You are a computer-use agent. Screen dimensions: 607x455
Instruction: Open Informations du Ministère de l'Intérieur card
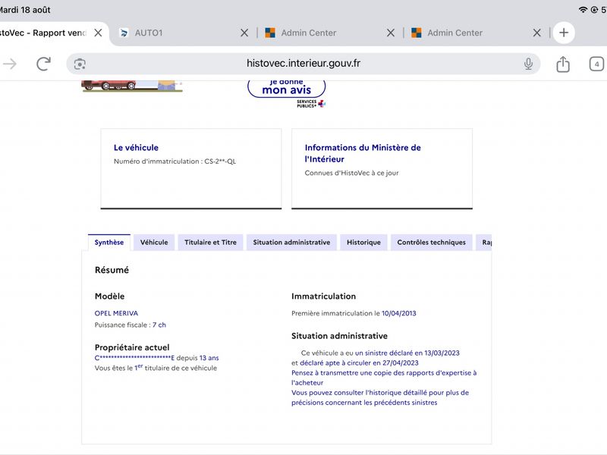point(382,168)
